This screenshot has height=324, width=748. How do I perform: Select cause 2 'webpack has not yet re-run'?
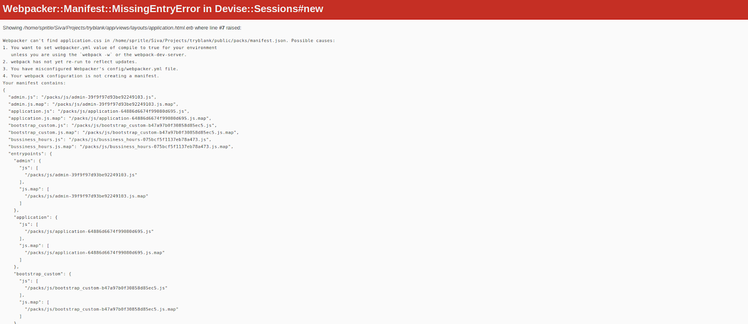(x=70, y=62)
